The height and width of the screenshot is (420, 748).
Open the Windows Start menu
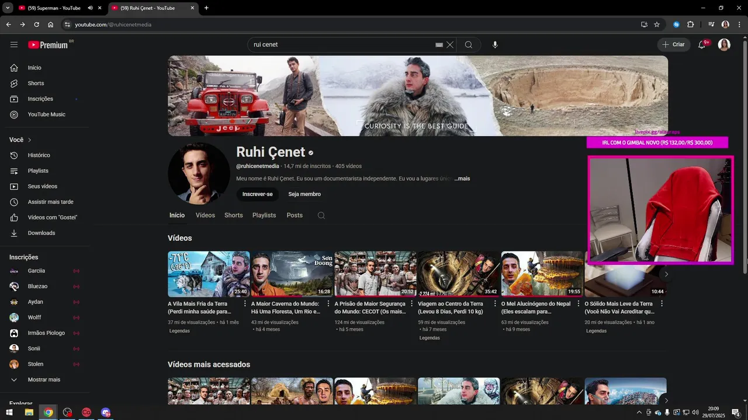9,412
